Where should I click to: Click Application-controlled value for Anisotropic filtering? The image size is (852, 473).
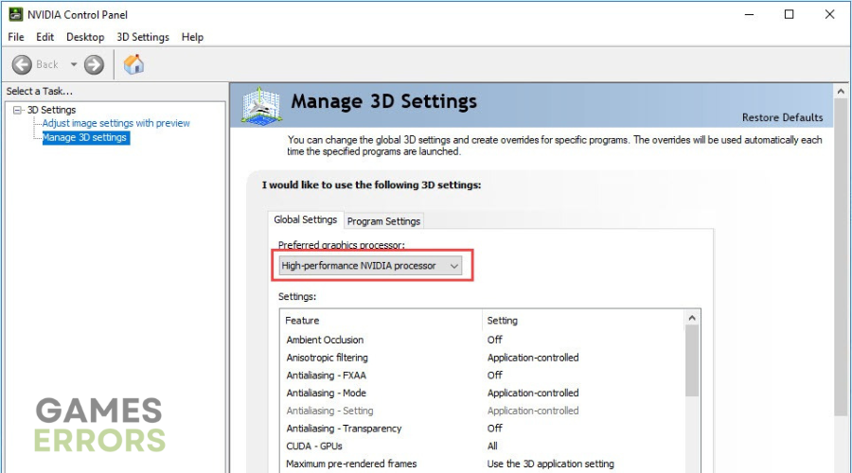(x=533, y=358)
